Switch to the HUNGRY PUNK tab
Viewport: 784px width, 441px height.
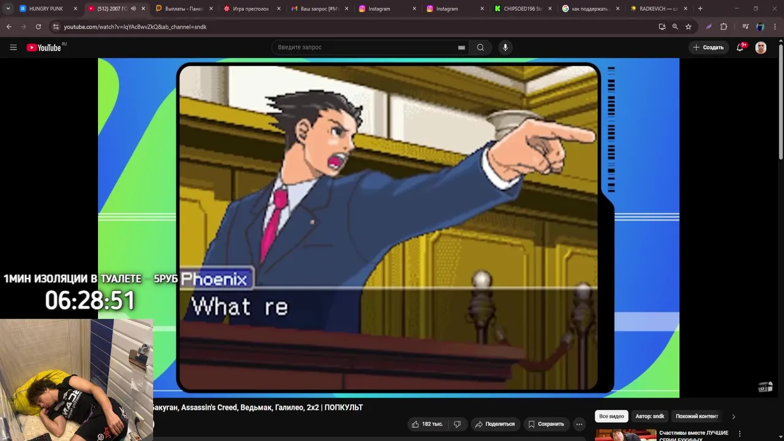(x=47, y=9)
